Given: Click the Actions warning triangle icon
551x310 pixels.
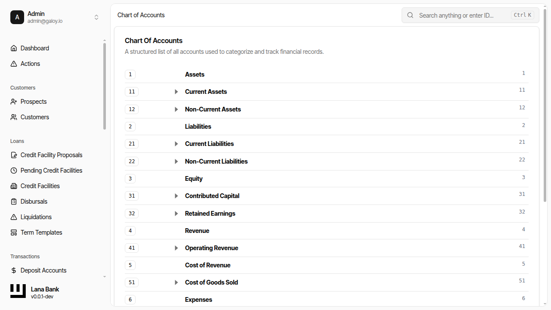Looking at the screenshot, I should (x=13, y=63).
